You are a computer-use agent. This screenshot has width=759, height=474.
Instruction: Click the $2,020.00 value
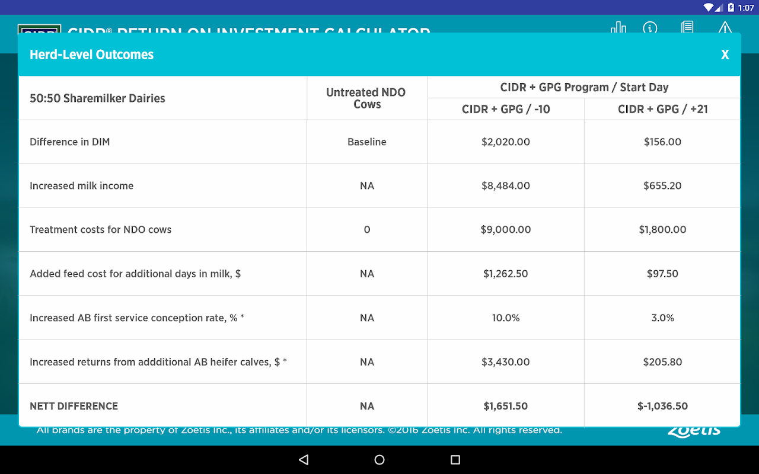pyautogui.click(x=506, y=142)
